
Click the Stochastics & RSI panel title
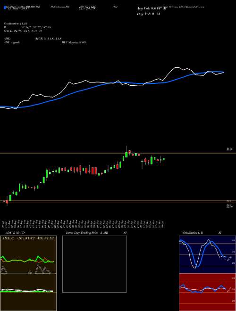click(x=202, y=233)
